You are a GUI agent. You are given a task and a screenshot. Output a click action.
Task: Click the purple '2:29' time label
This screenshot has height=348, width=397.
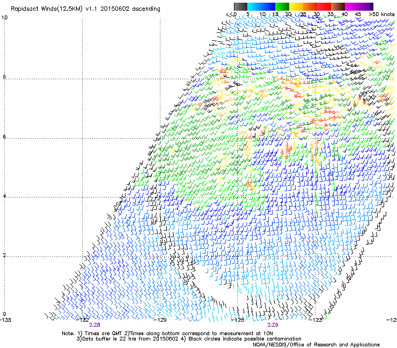point(273,325)
